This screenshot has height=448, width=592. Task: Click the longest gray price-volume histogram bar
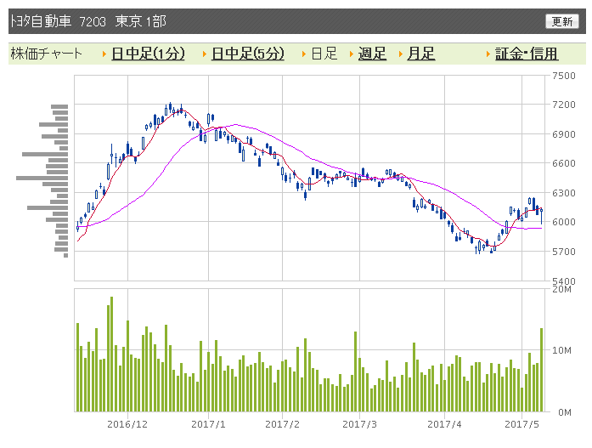(42, 178)
